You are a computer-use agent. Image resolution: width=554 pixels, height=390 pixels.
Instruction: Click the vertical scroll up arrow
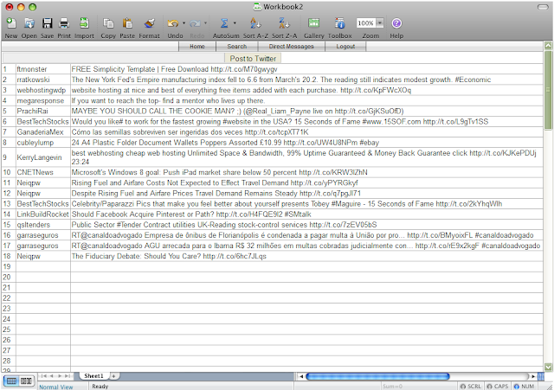coord(548,46)
